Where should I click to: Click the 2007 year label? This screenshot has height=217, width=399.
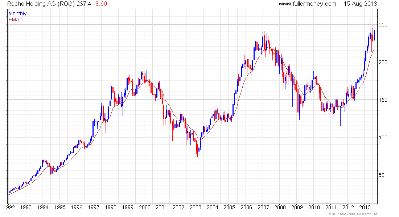263,207
